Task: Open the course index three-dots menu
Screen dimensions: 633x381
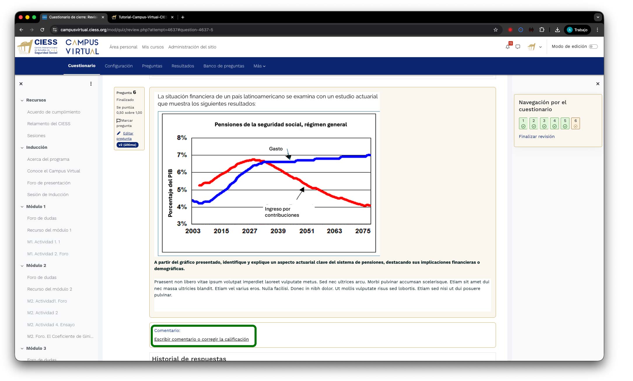Action: pyautogui.click(x=91, y=84)
